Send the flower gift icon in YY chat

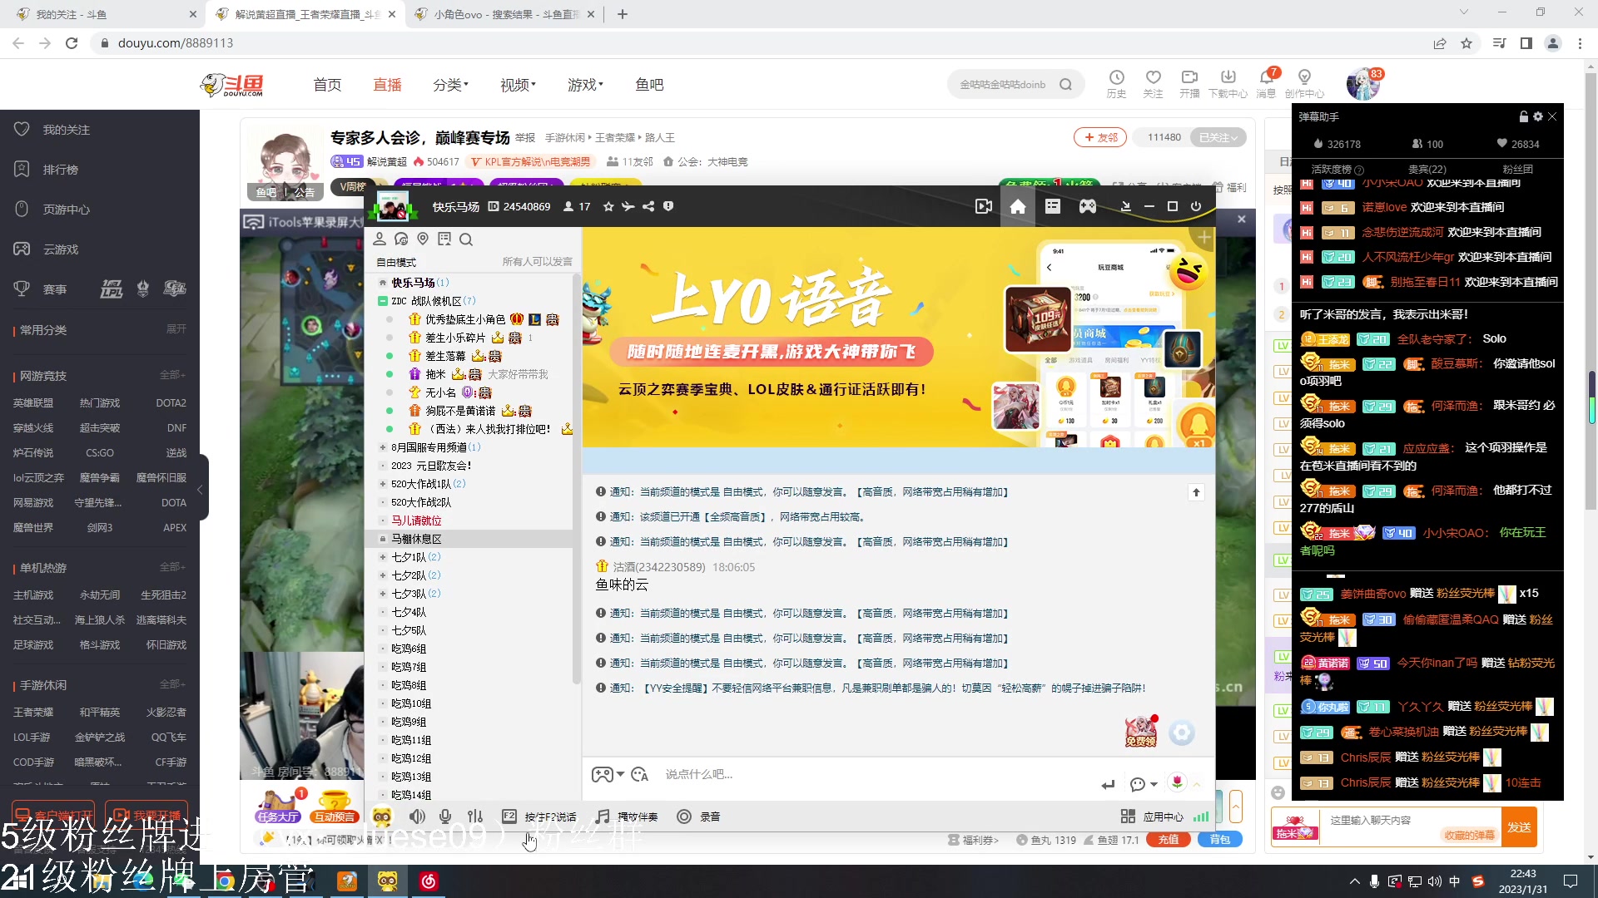tap(1177, 782)
